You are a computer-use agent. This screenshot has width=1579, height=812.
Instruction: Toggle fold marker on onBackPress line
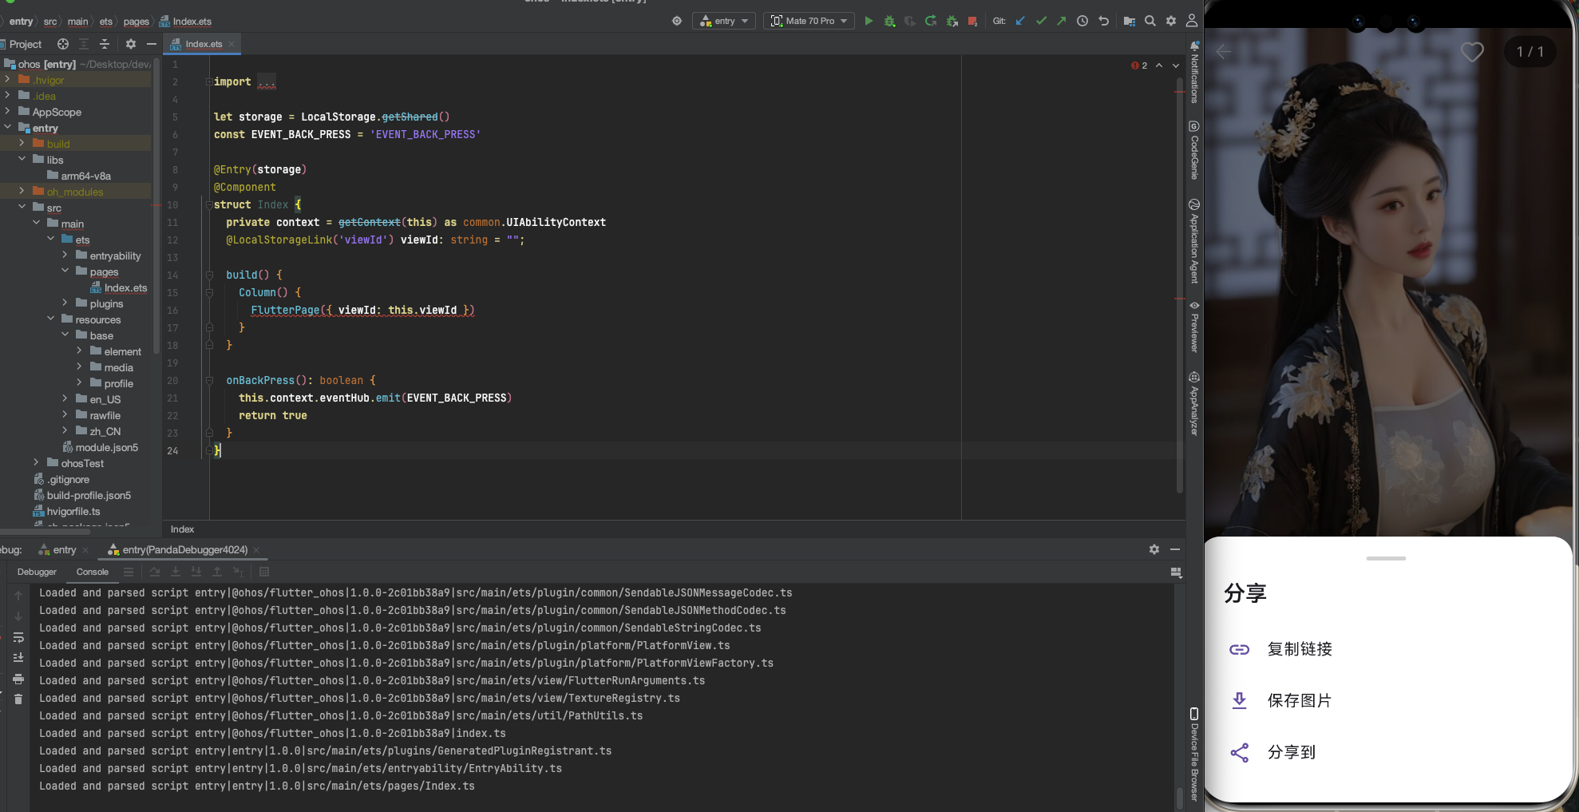point(209,380)
